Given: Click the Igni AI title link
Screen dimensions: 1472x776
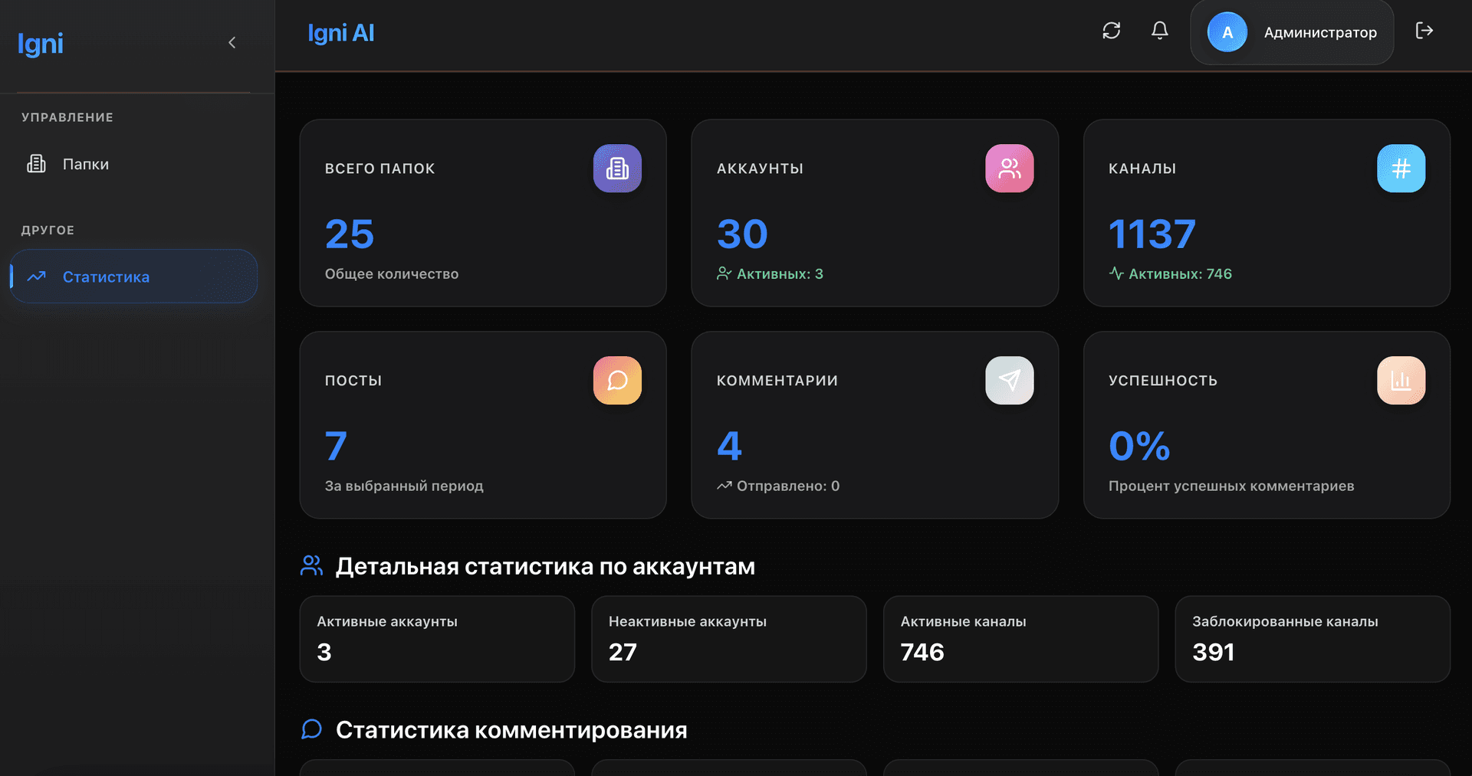Looking at the screenshot, I should pos(340,32).
